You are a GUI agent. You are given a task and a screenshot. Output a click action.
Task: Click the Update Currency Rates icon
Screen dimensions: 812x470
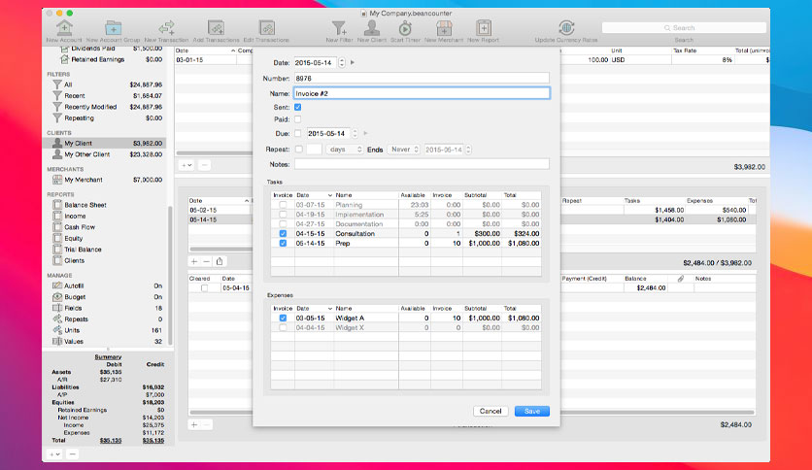[566, 28]
